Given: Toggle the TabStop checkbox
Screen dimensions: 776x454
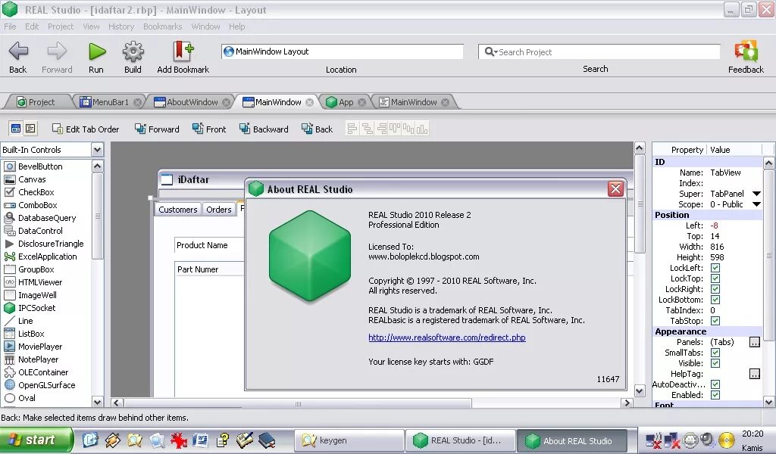Looking at the screenshot, I should pyautogui.click(x=715, y=321).
